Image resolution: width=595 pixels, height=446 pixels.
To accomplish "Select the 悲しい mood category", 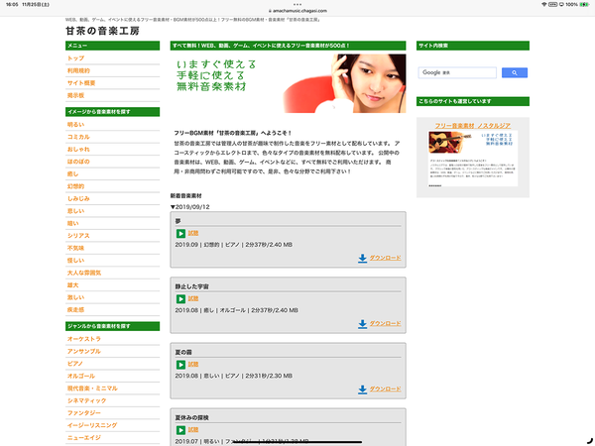I will [x=76, y=211].
